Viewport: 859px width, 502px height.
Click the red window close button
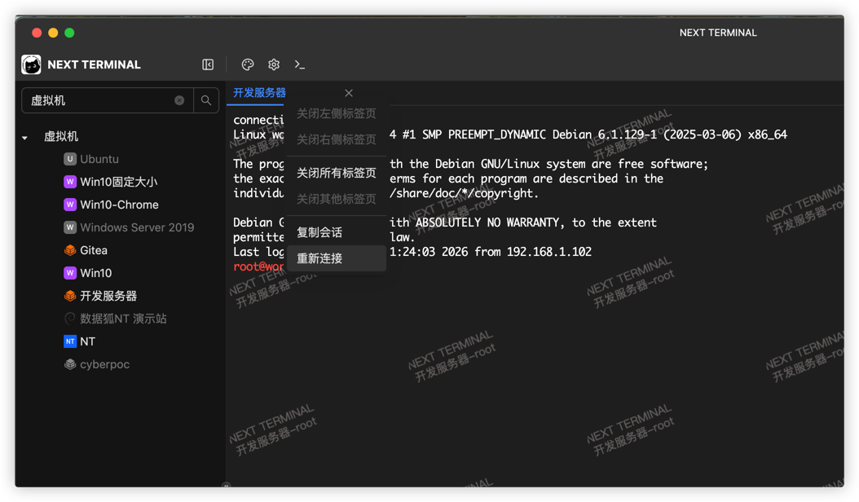click(37, 33)
